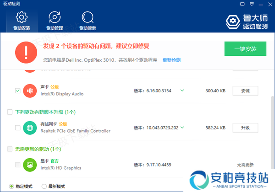Viewport: 275px width, 192px height.
Task: Select the 最新模式 radio button
Action: tap(44, 187)
